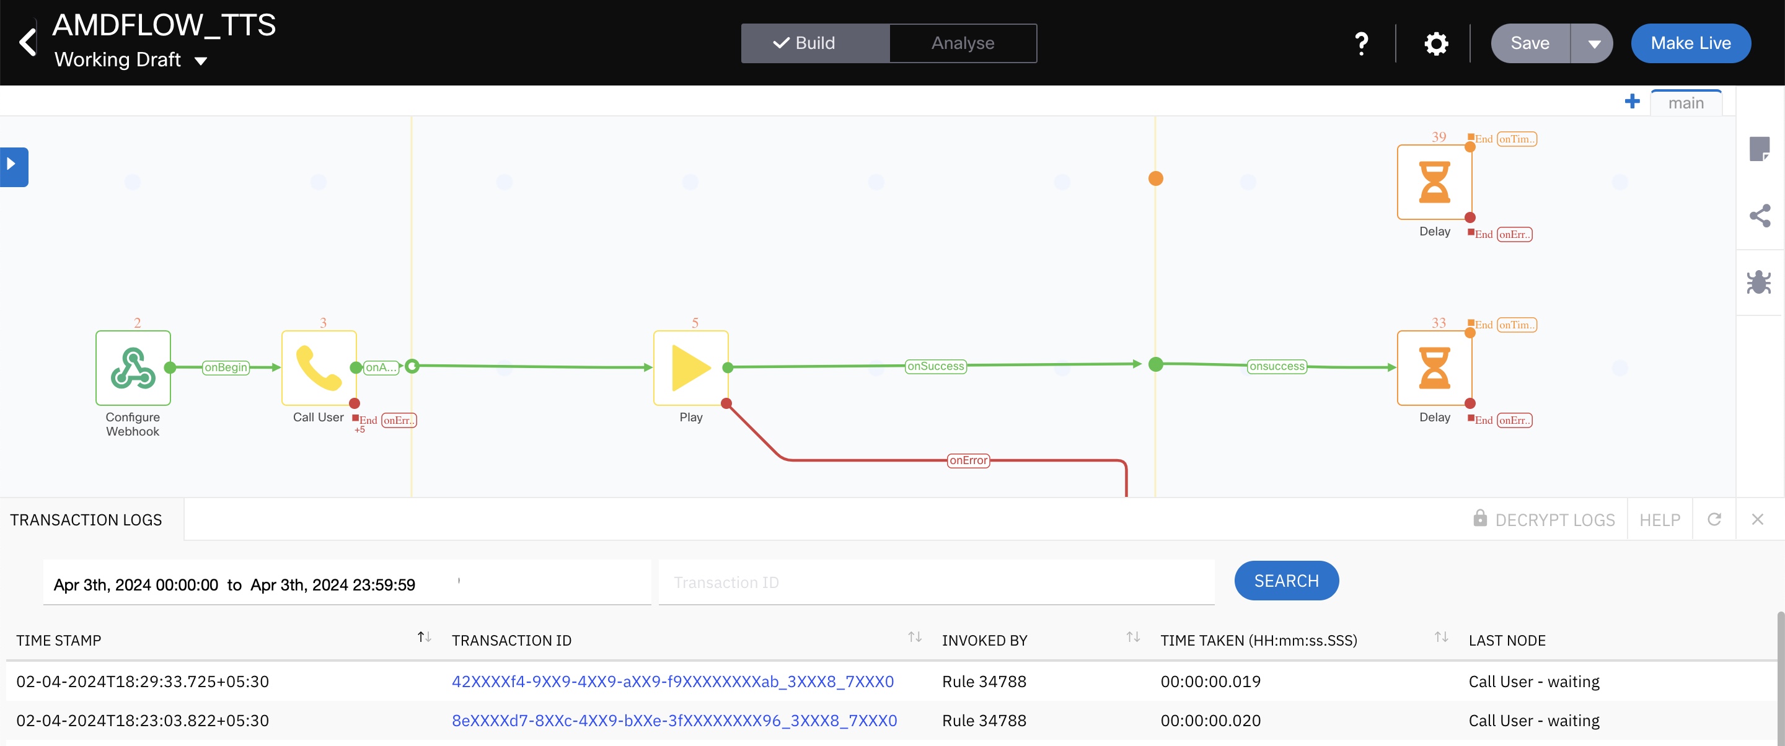Switch to Build mode

point(815,43)
